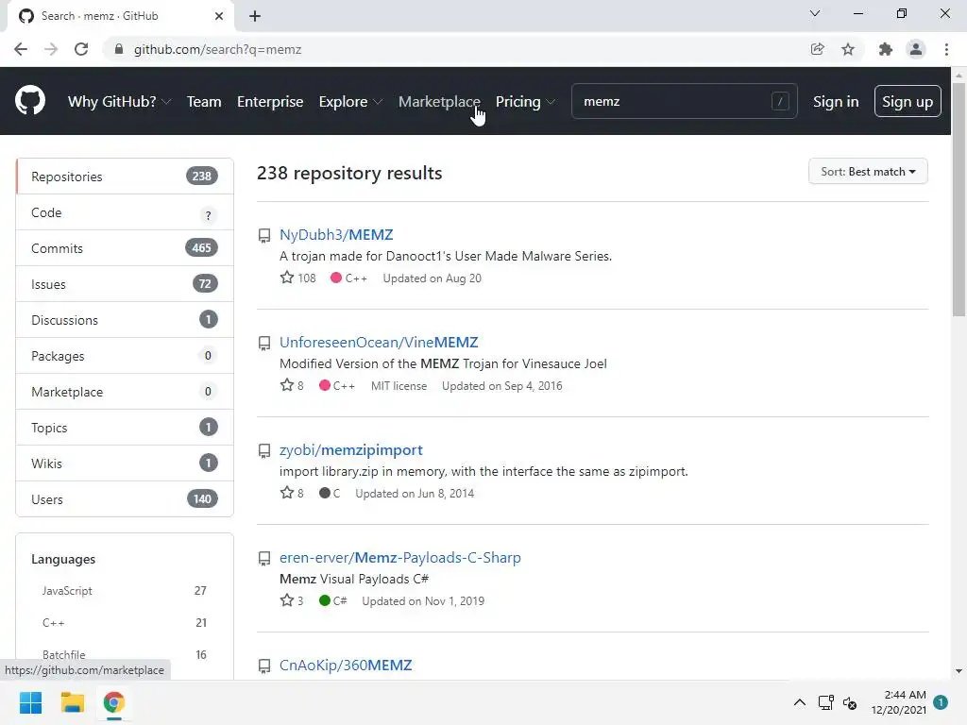Expand the Why GitHub? dropdown

[x=119, y=102]
